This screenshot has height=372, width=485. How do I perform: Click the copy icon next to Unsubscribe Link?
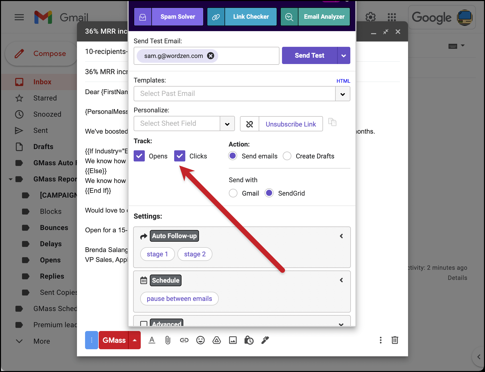tap(332, 122)
